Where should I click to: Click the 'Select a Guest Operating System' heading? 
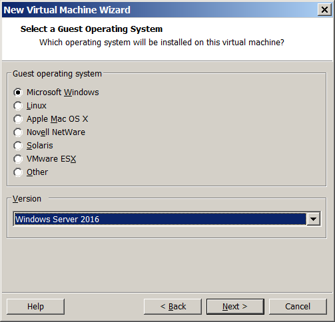(x=91, y=29)
